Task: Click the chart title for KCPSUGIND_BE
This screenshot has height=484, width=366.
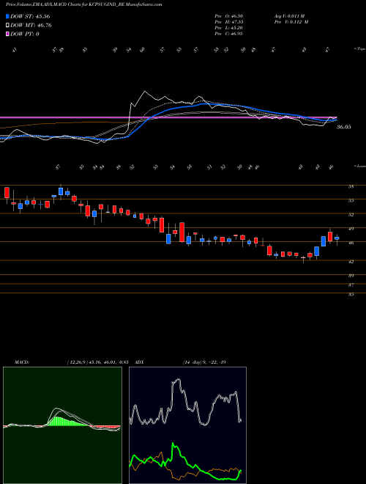Action: (x=82, y=4)
